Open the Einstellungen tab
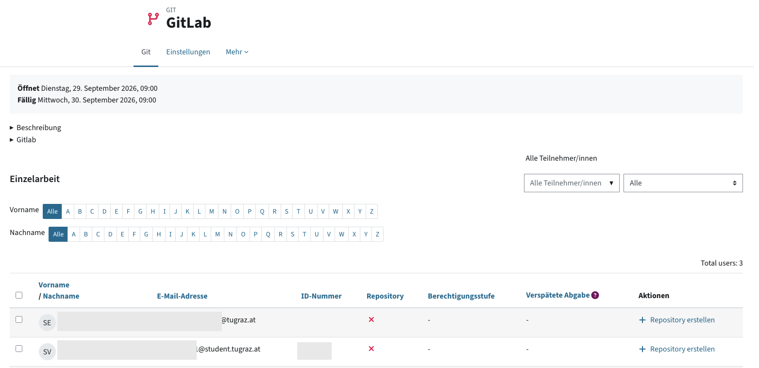Image resolution: width=759 pixels, height=368 pixels. click(x=188, y=52)
